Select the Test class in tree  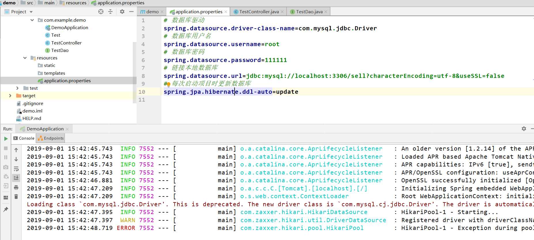(53, 35)
